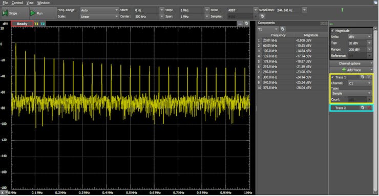Open the Trace 2 settings gear
This screenshot has height=196, width=379.
(x=362, y=108)
